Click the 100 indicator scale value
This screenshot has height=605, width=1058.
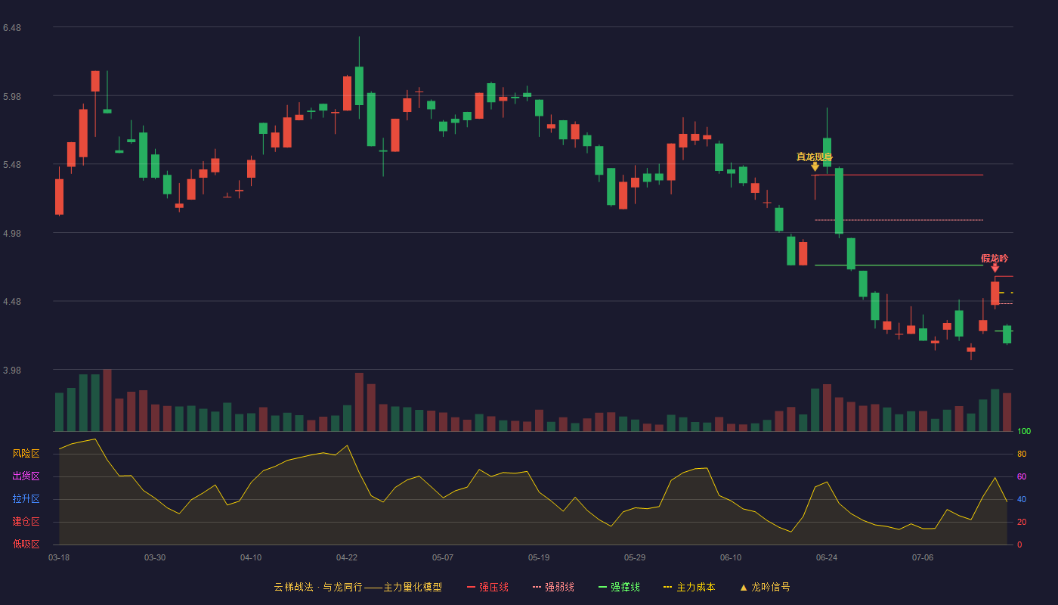coord(1024,432)
